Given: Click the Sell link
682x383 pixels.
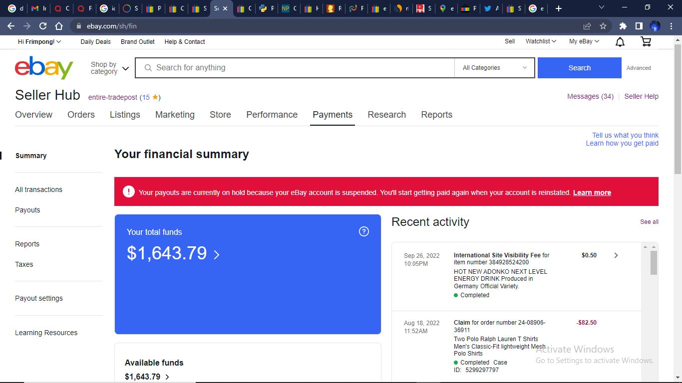Looking at the screenshot, I should (510, 41).
